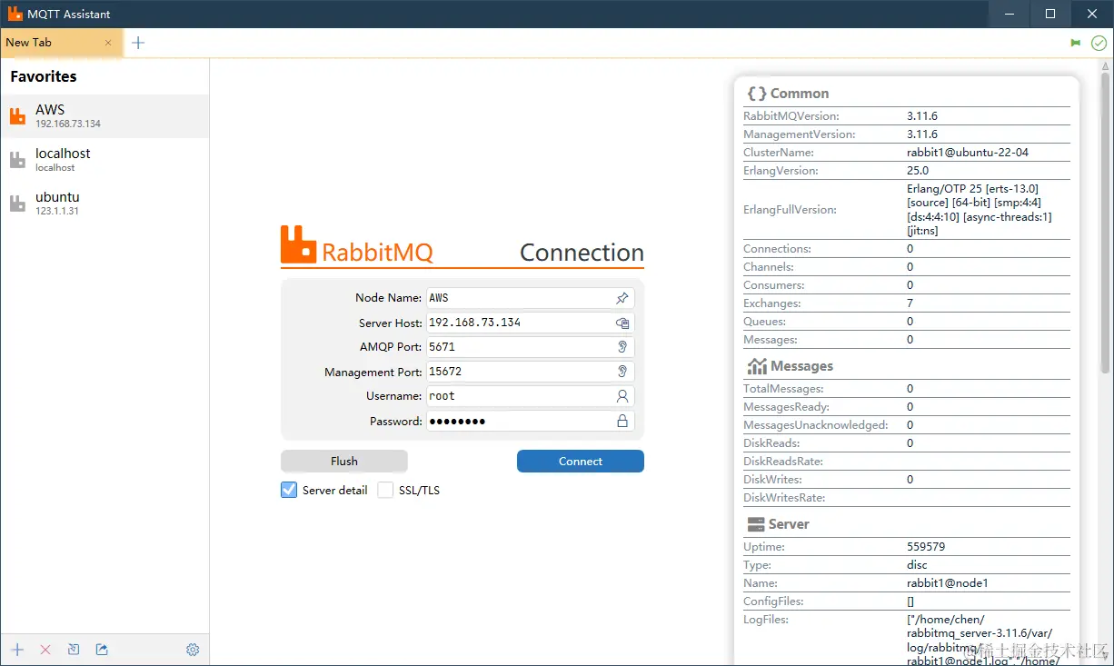Viewport: 1114px width, 666px height.
Task: Click the ErlangFullVersion label
Action: tap(790, 210)
